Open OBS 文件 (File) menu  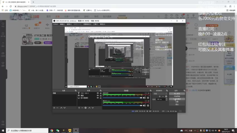pos(55,24)
